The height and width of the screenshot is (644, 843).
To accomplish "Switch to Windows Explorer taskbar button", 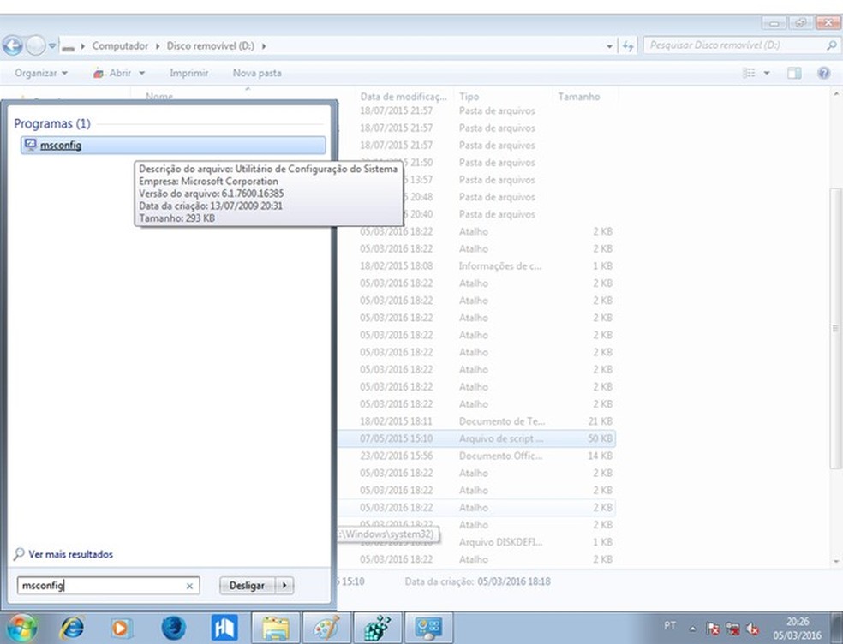I will [x=275, y=628].
